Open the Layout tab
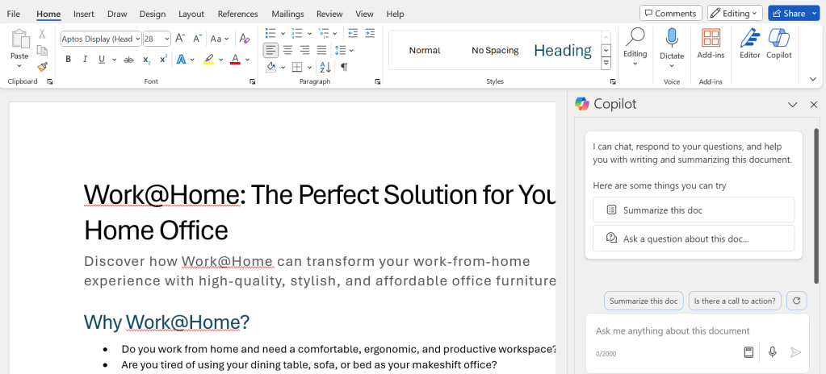The height and width of the screenshot is (374, 826). [x=191, y=14]
